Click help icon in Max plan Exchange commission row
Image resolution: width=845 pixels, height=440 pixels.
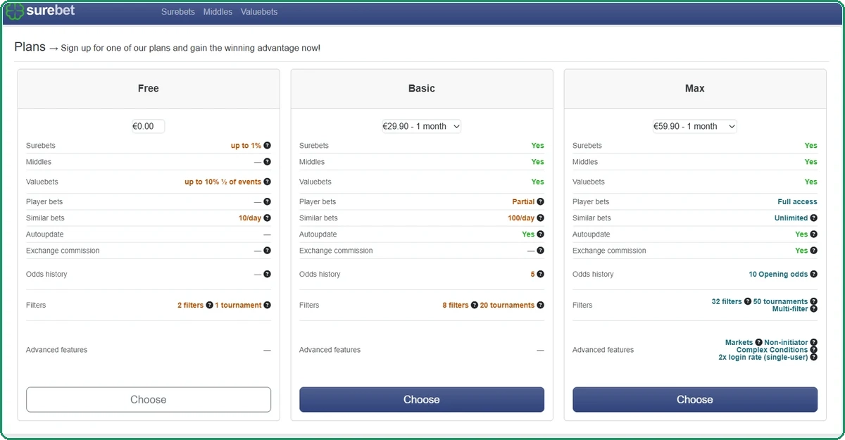[814, 251]
